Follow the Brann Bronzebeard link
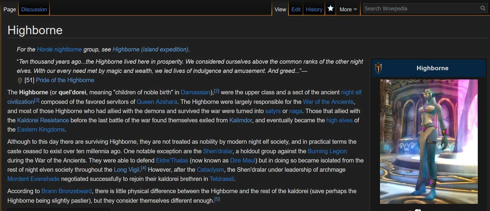 coord(66,191)
